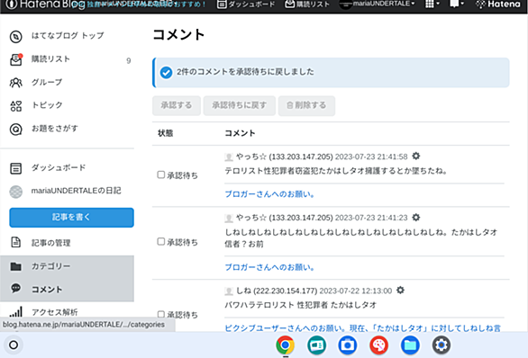Select checkbox for しね comment row
The width and height of the screenshot is (528, 358).
[161, 314]
